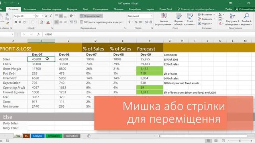Toggle italic К formatting

tap(20, 22)
